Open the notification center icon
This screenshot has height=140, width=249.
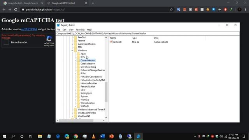[x=243, y=136]
